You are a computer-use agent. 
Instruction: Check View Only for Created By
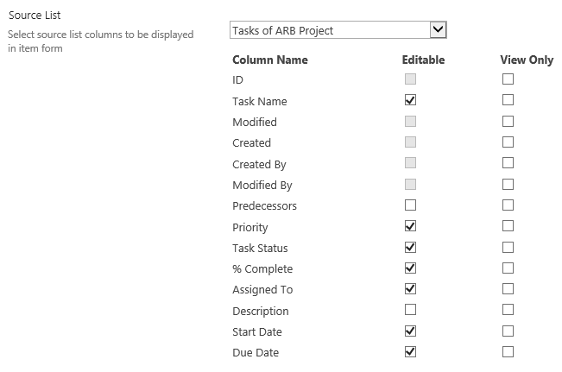[508, 163]
